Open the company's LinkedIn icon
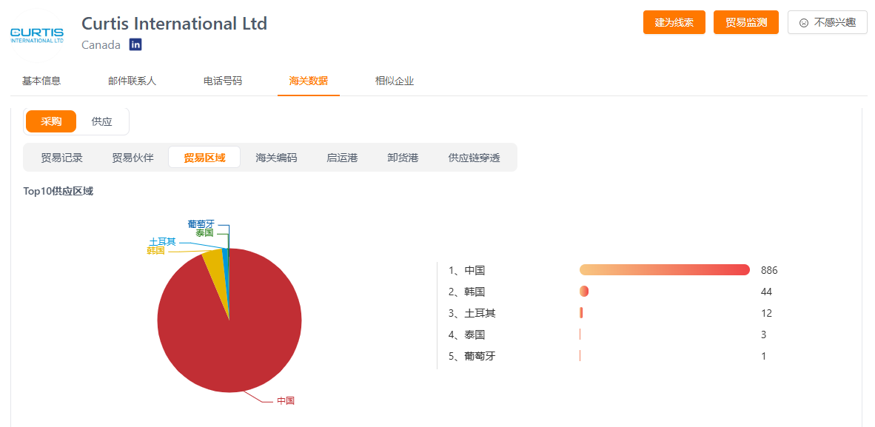Viewport: 875px width, 427px height. pos(135,44)
